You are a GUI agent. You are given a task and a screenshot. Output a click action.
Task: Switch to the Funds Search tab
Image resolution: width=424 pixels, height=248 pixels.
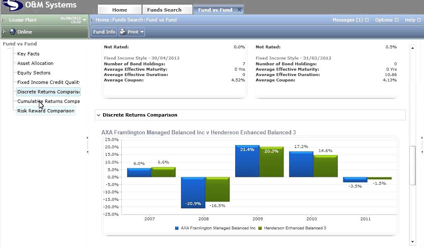tap(164, 10)
